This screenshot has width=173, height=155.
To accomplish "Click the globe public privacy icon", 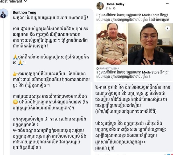I will pos(114,8).
